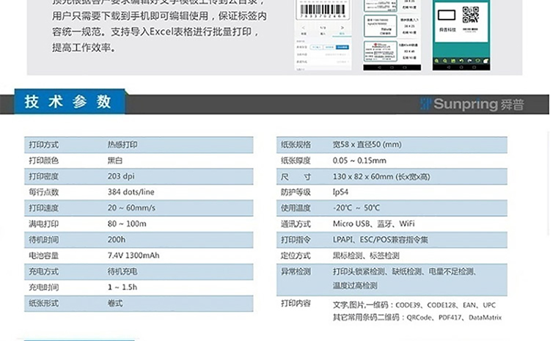The height and width of the screenshot is (341, 550).
Task: Click the 电池容量 row label
Action: click(43, 255)
